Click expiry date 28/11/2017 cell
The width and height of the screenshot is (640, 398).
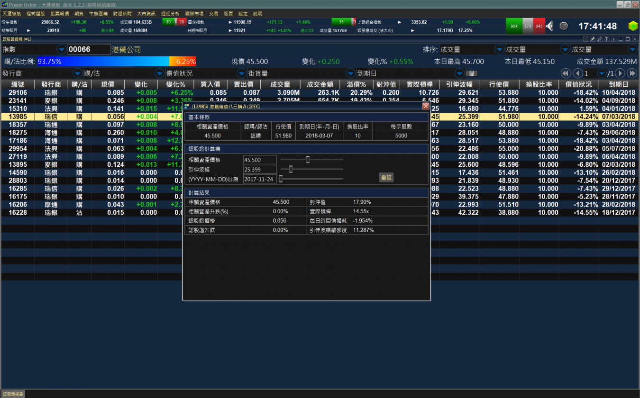[618, 197]
